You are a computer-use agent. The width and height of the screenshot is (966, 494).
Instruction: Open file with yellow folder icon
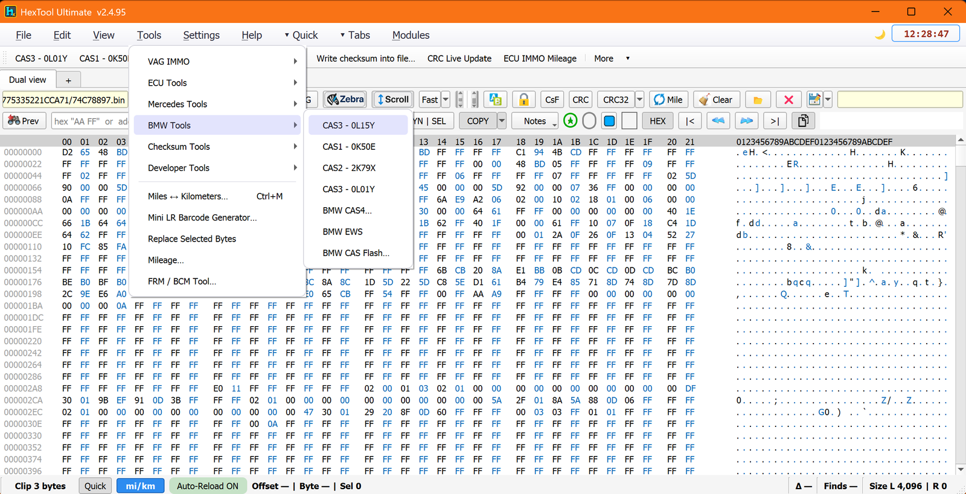click(757, 100)
